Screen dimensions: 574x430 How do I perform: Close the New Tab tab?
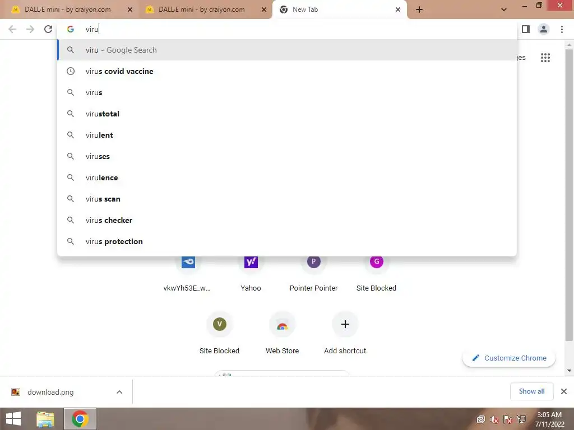pyautogui.click(x=398, y=10)
